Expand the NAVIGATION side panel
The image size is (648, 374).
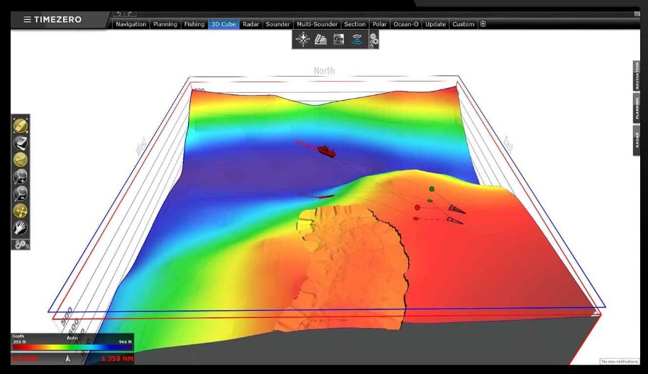[x=637, y=76]
